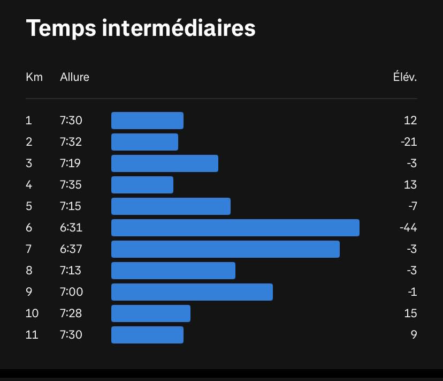
Task: Click the Temps intermédiaires heading
Action: point(141,28)
